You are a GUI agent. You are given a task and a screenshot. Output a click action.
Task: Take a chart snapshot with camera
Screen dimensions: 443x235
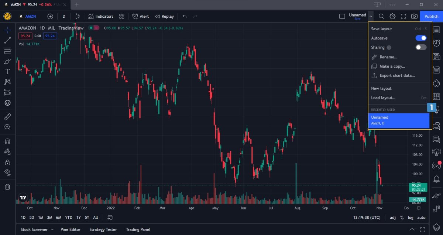point(414,16)
